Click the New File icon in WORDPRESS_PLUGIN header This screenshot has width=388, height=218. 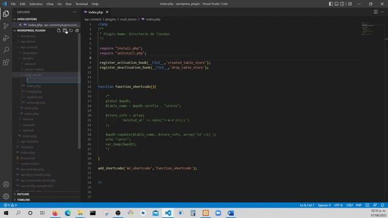pyautogui.click(x=59, y=30)
